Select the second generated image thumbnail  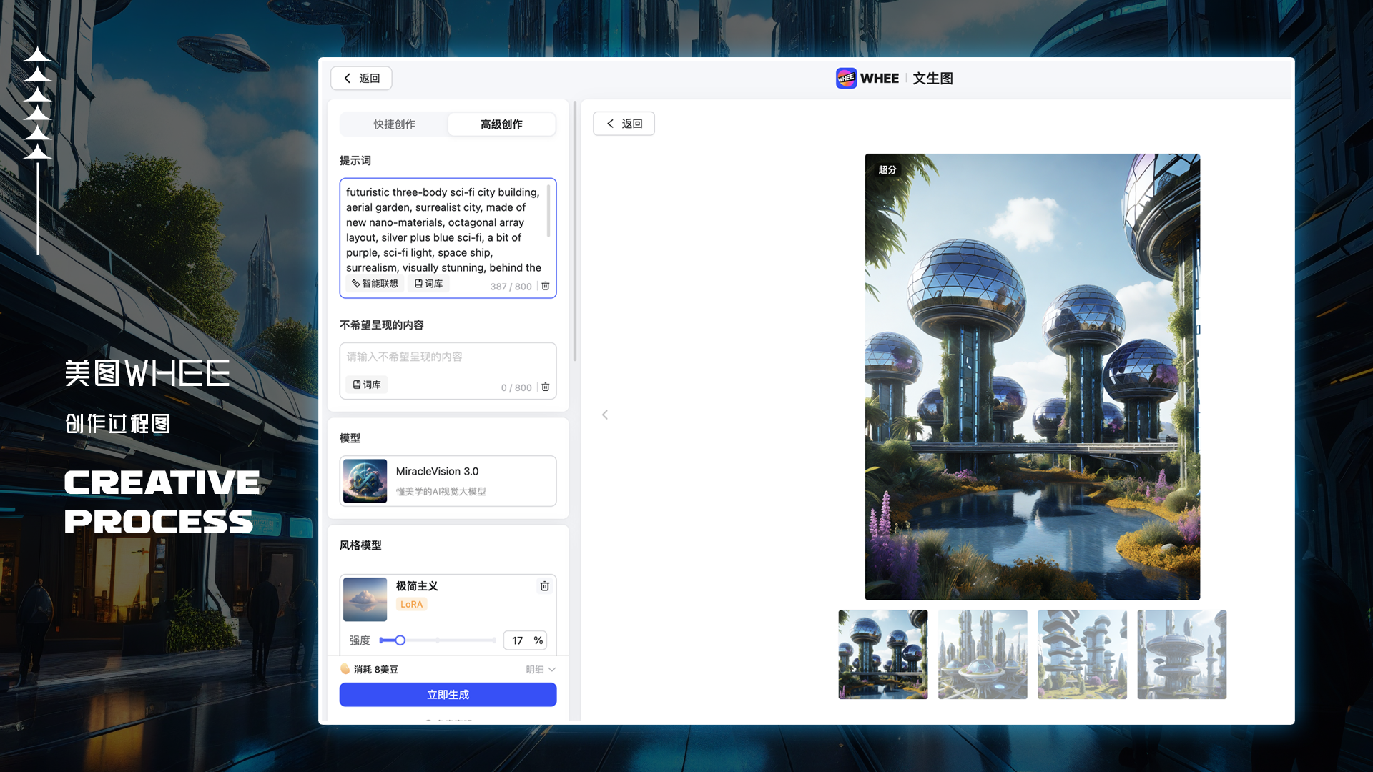[x=982, y=653]
